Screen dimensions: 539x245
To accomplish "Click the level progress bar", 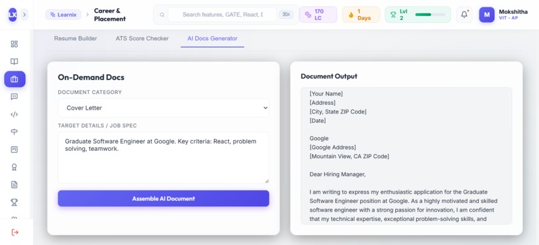I will 430,15.
